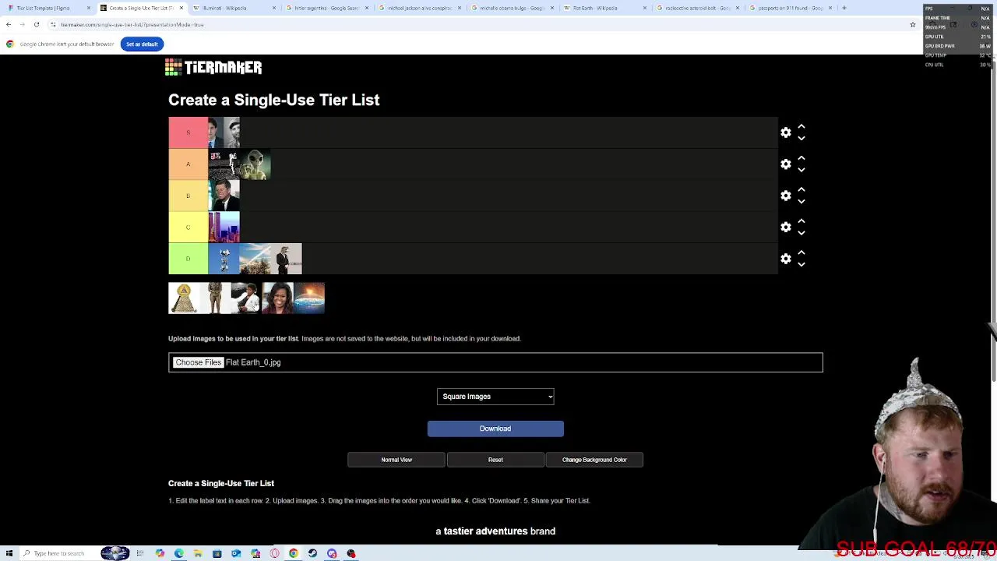Open File Explorer from taskbar

click(x=198, y=553)
